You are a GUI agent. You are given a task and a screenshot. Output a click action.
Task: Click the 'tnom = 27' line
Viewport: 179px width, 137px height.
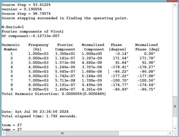pyautogui.click(x=12, y=125)
